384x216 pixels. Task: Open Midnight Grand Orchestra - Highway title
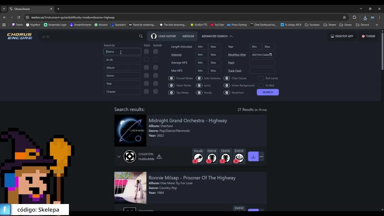188,121
